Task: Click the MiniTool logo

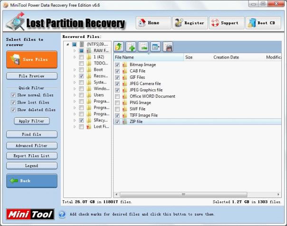Action: point(30,214)
